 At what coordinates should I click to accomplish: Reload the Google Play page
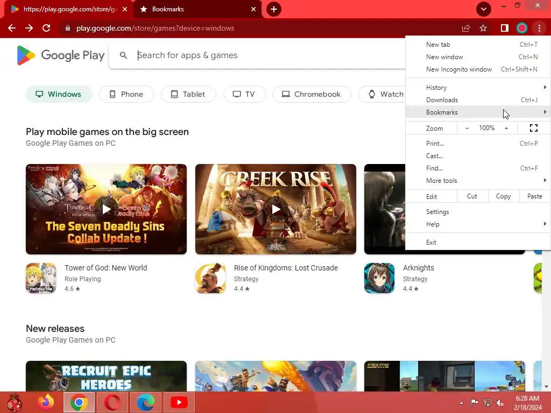[46, 28]
